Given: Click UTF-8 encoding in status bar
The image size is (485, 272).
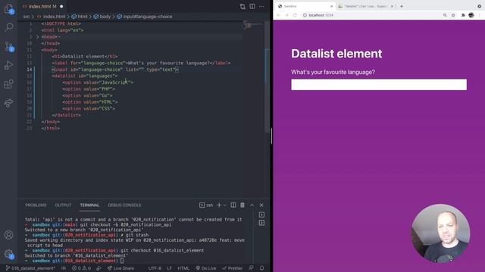Looking at the screenshot, I should tap(155, 268).
